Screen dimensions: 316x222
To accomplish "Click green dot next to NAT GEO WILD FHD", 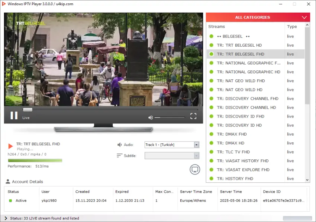I will 211,80.
